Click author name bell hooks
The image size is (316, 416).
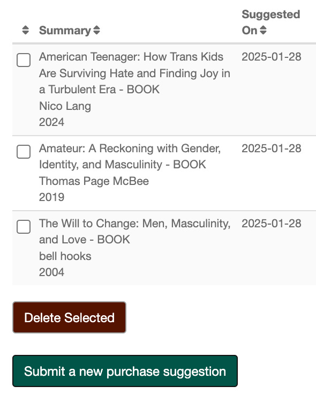coord(65,256)
